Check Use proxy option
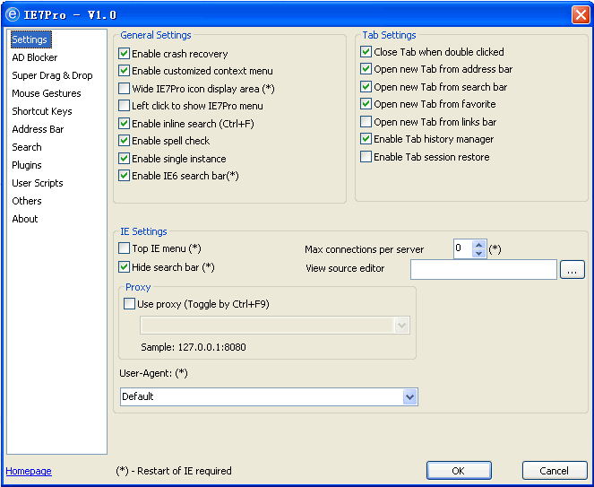 click(x=129, y=304)
